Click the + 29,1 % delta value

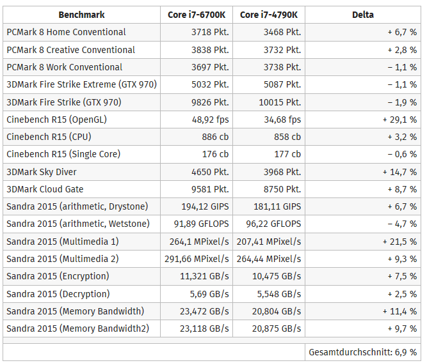399,120
